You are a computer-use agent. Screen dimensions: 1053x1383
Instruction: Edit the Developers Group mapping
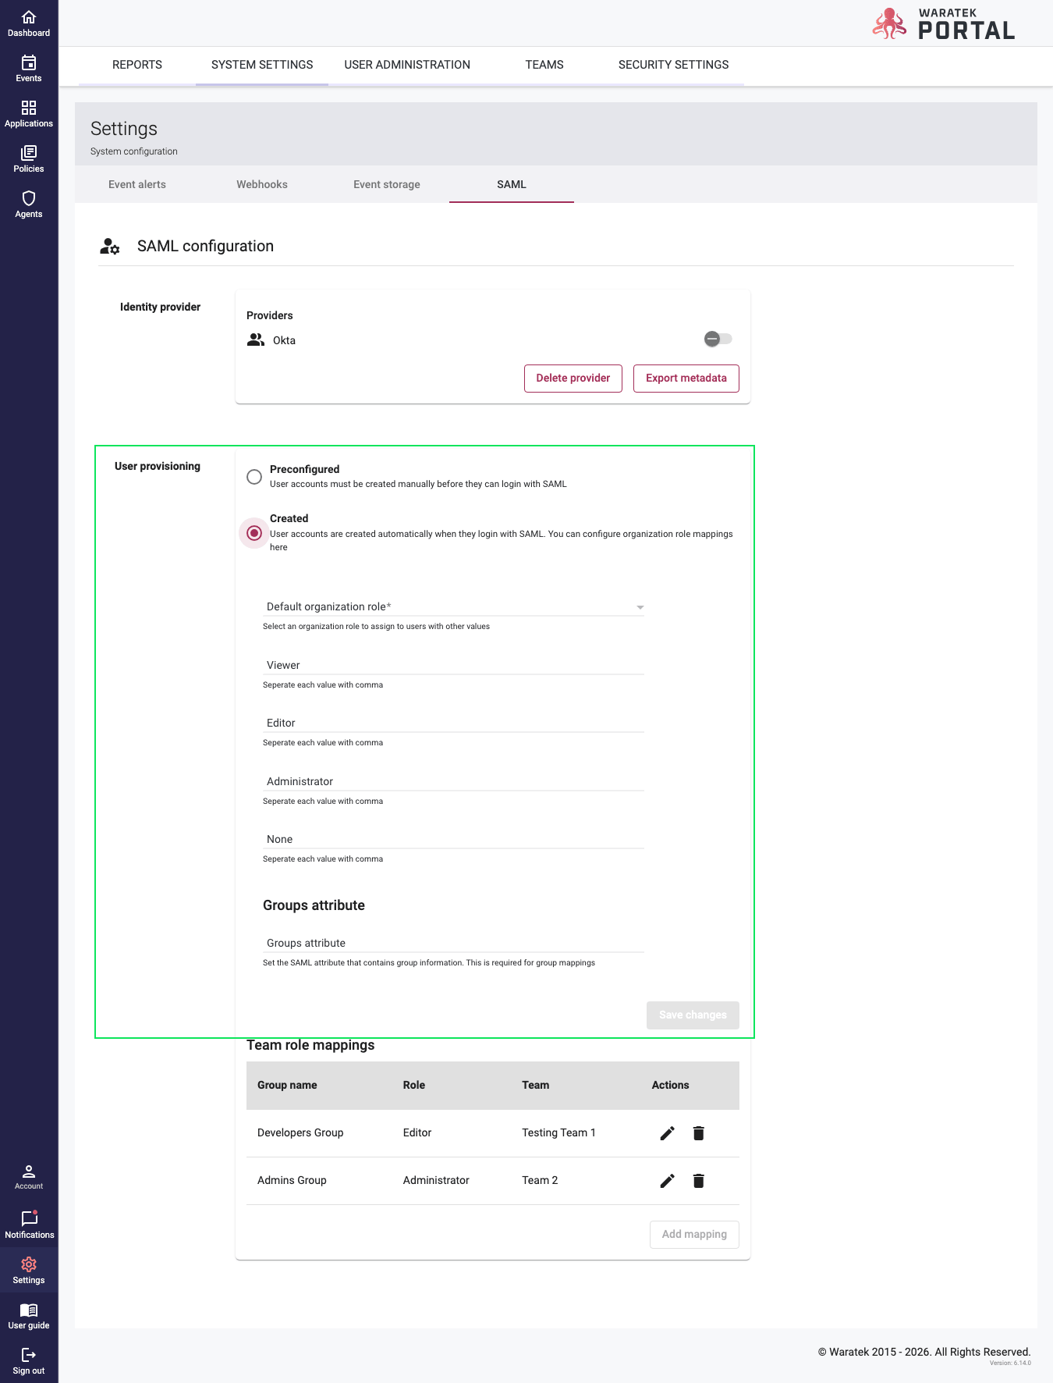(667, 1133)
